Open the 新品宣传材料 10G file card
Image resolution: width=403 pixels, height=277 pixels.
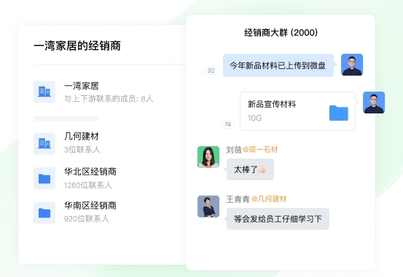[x=297, y=111]
